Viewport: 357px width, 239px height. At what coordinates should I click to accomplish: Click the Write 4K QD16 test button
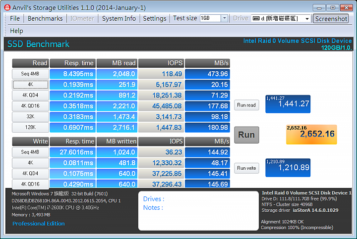(30, 184)
